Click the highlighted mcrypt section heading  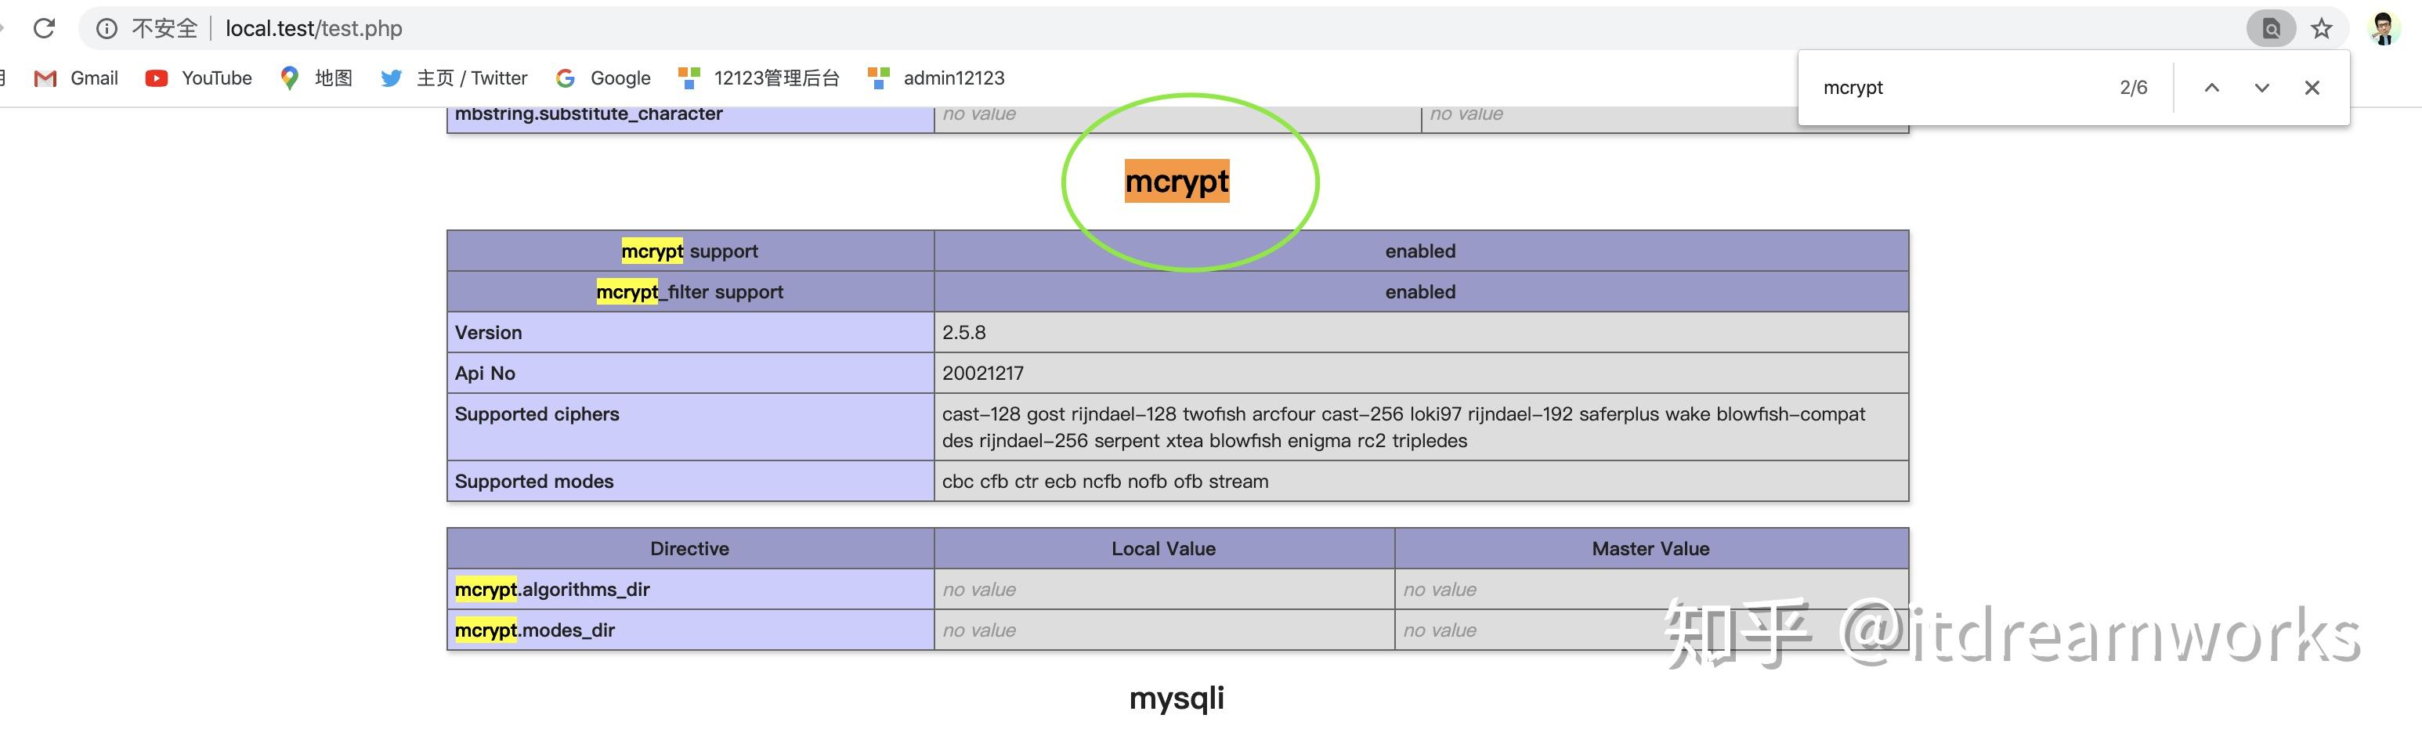[1177, 180]
